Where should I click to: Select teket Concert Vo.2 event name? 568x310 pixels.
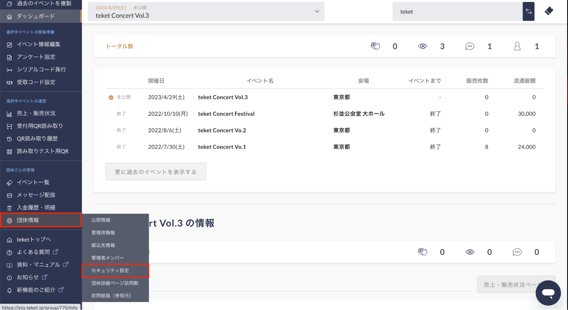(x=222, y=130)
